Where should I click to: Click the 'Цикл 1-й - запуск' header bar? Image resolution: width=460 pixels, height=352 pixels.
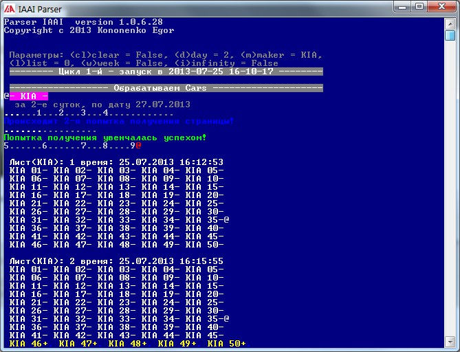(x=166, y=71)
